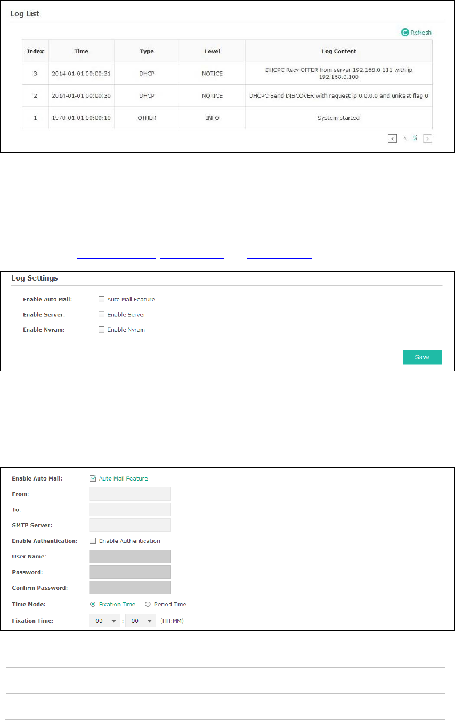Uncheck the checked Auto Mail Feature checkbox

tap(93, 478)
